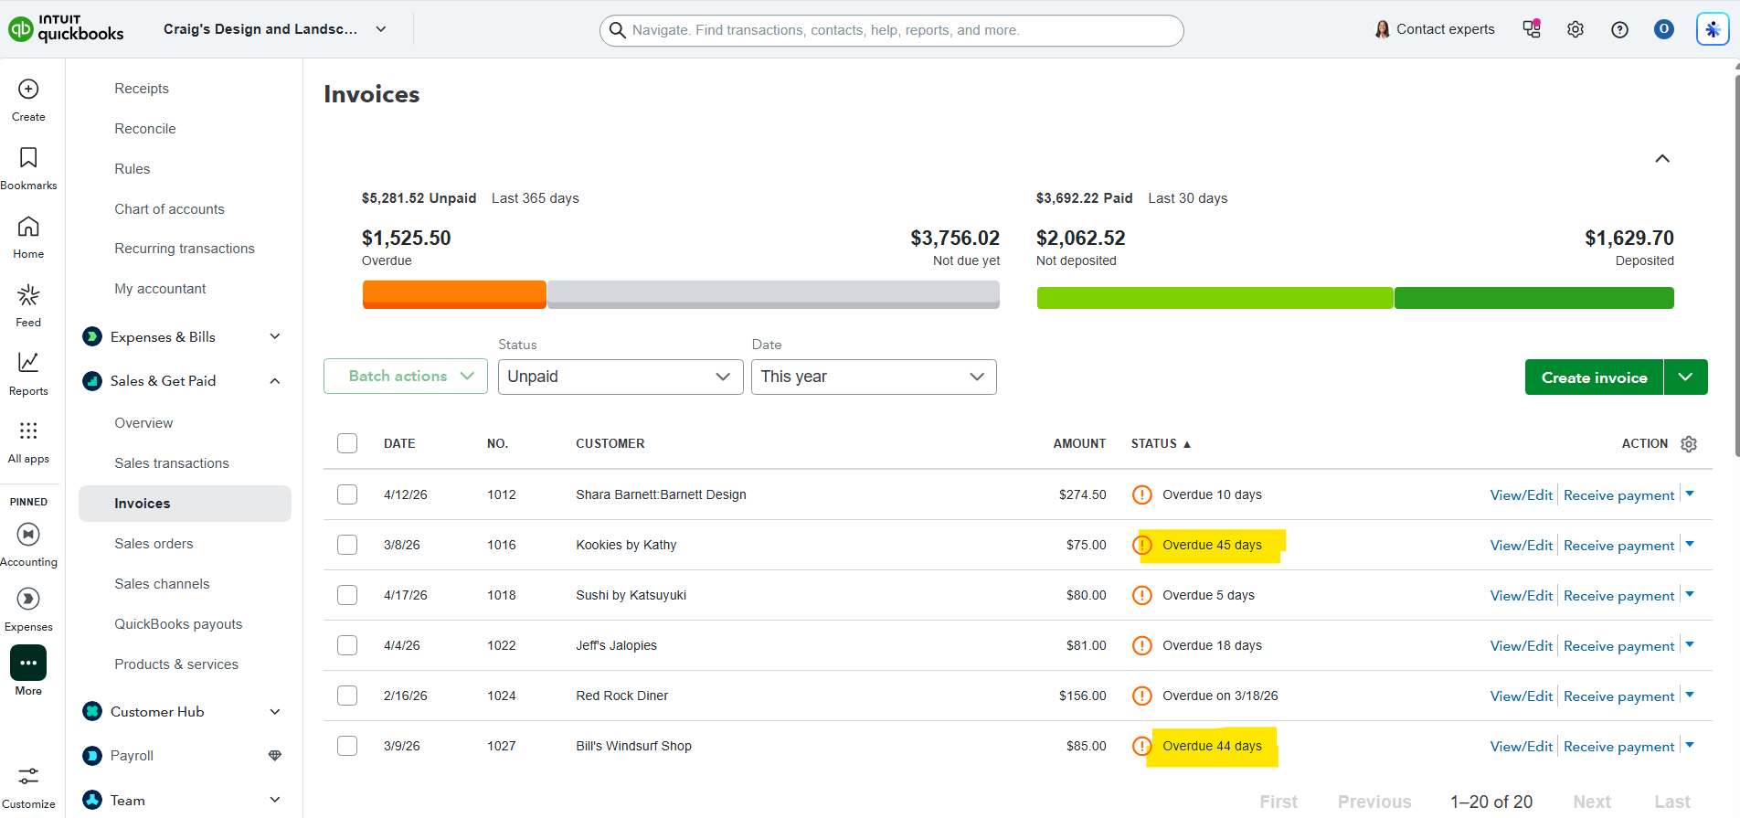1740x818 pixels.
Task: Click overdue warning icon for invoice 1022
Action: 1141,645
